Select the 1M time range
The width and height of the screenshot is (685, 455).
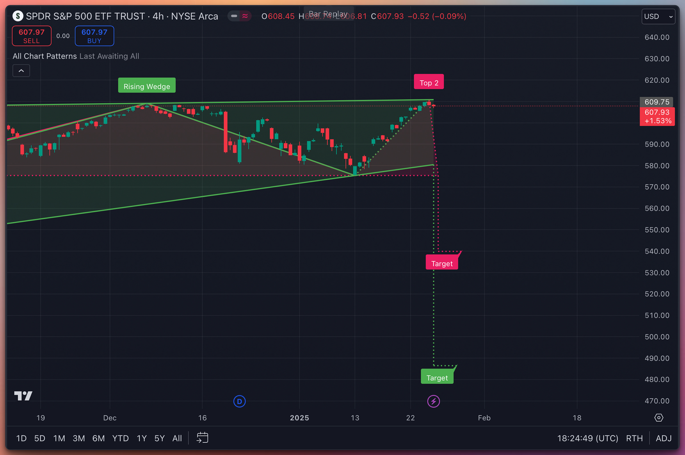click(59, 438)
